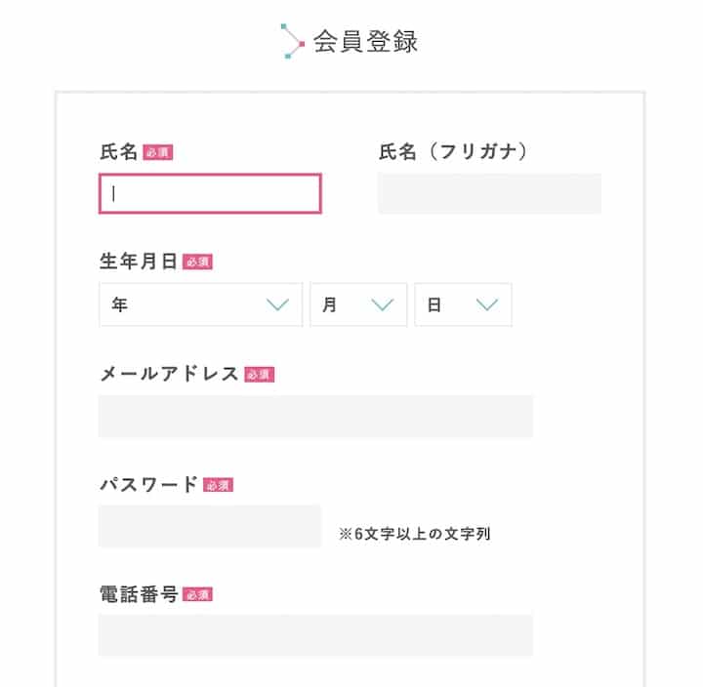Click the 必須 badge beside パスワード

[x=219, y=485]
